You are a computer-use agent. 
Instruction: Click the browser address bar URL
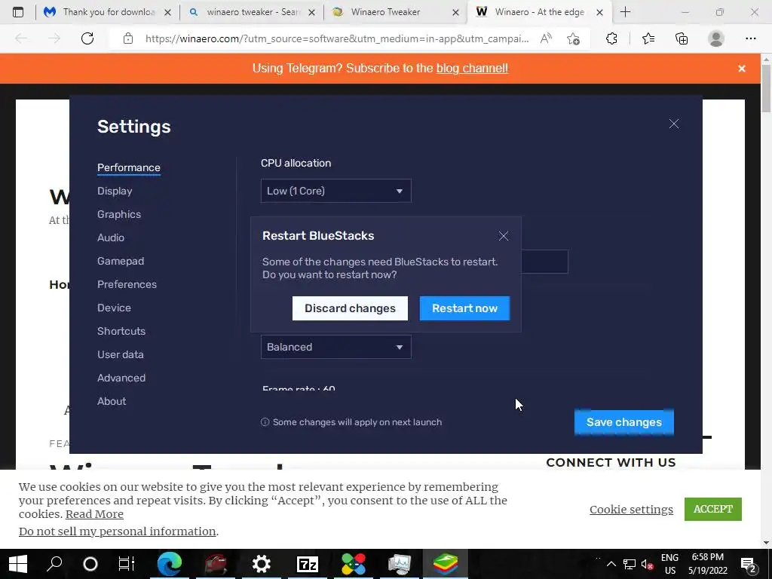coord(337,38)
